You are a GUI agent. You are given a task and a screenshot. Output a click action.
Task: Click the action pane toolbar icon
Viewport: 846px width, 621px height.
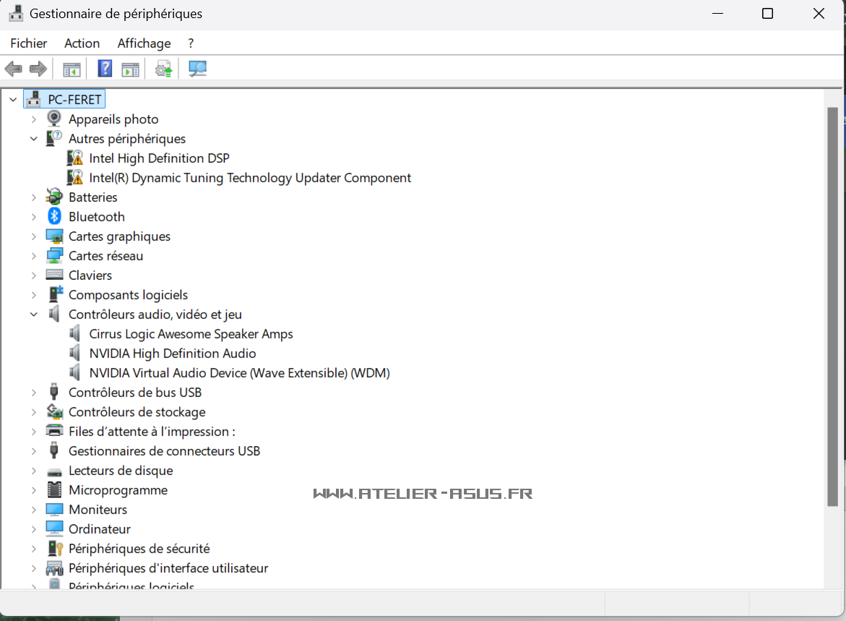click(130, 69)
